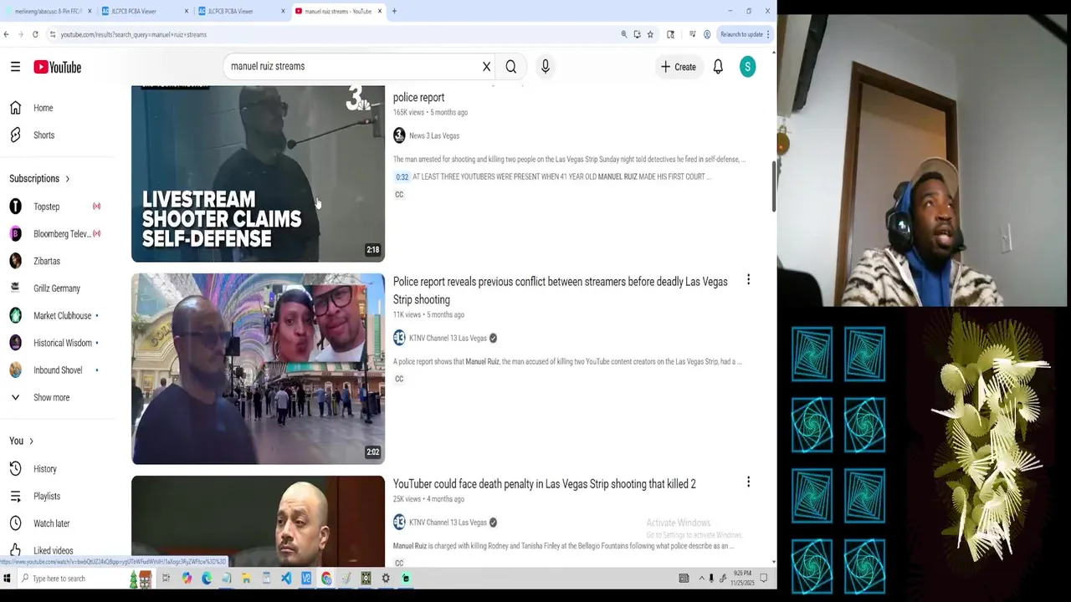Start voice search with microphone
Viewport: 1071px width, 602px height.
[x=546, y=67]
